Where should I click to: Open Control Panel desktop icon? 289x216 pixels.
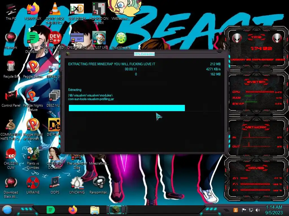11,98
